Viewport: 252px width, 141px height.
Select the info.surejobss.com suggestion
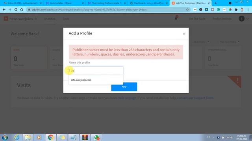coord(96,80)
